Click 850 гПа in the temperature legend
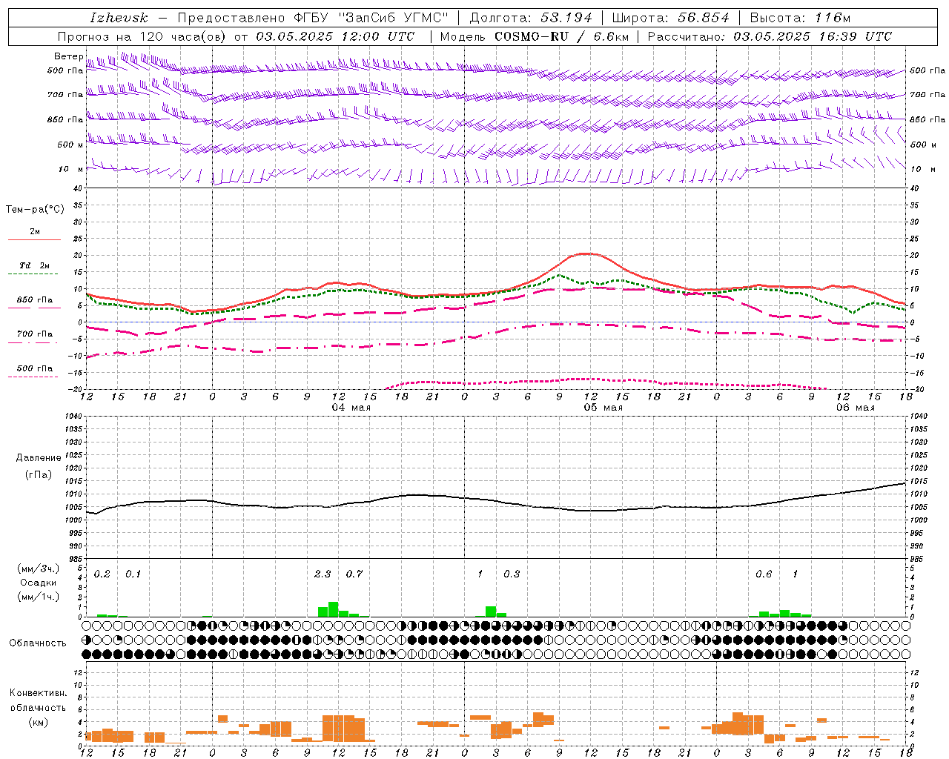 point(35,299)
